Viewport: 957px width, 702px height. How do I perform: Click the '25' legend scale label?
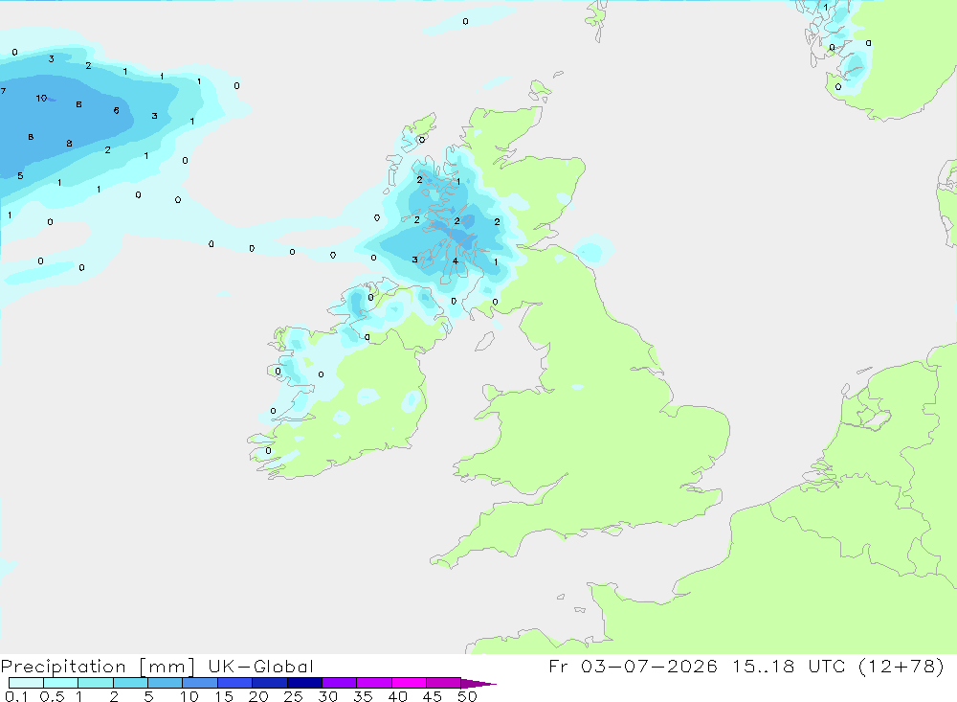pyautogui.click(x=294, y=696)
